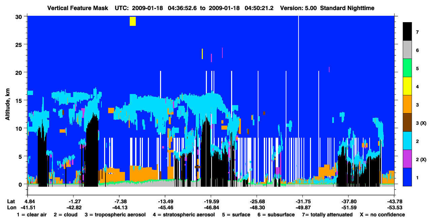This screenshot has height=224, width=438.
Task: Click the 30 altitude tick label
Action: (20, 16)
